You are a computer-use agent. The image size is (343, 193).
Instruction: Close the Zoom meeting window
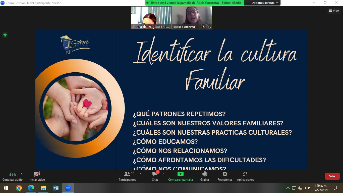tap(337, 3)
